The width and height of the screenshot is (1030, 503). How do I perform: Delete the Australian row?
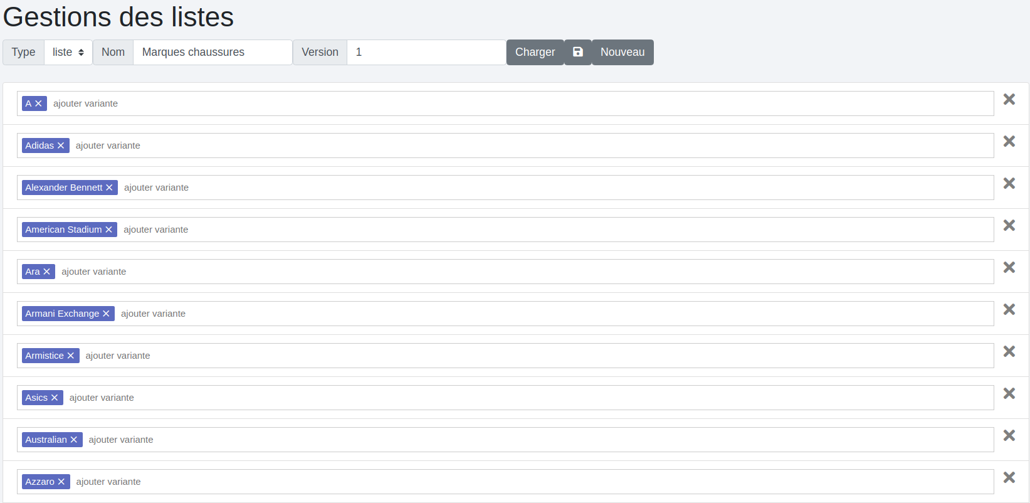click(x=1009, y=436)
